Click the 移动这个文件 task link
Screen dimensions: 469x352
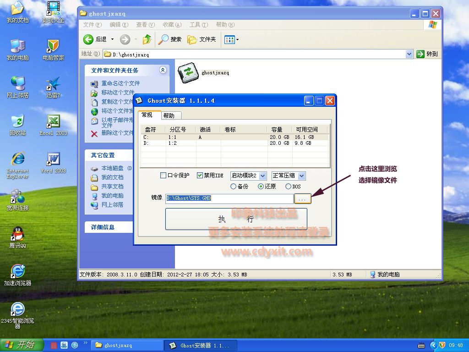(118, 93)
